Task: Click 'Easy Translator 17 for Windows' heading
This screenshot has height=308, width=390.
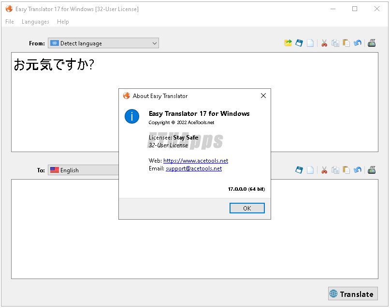Action: tap(199, 113)
